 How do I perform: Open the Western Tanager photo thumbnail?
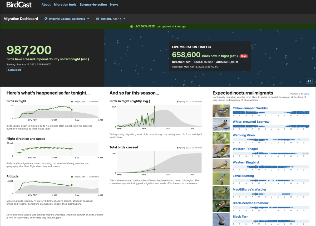tap(221, 152)
